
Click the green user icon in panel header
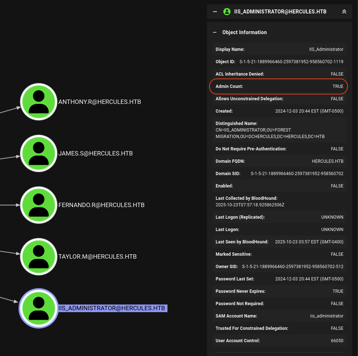pos(227,12)
